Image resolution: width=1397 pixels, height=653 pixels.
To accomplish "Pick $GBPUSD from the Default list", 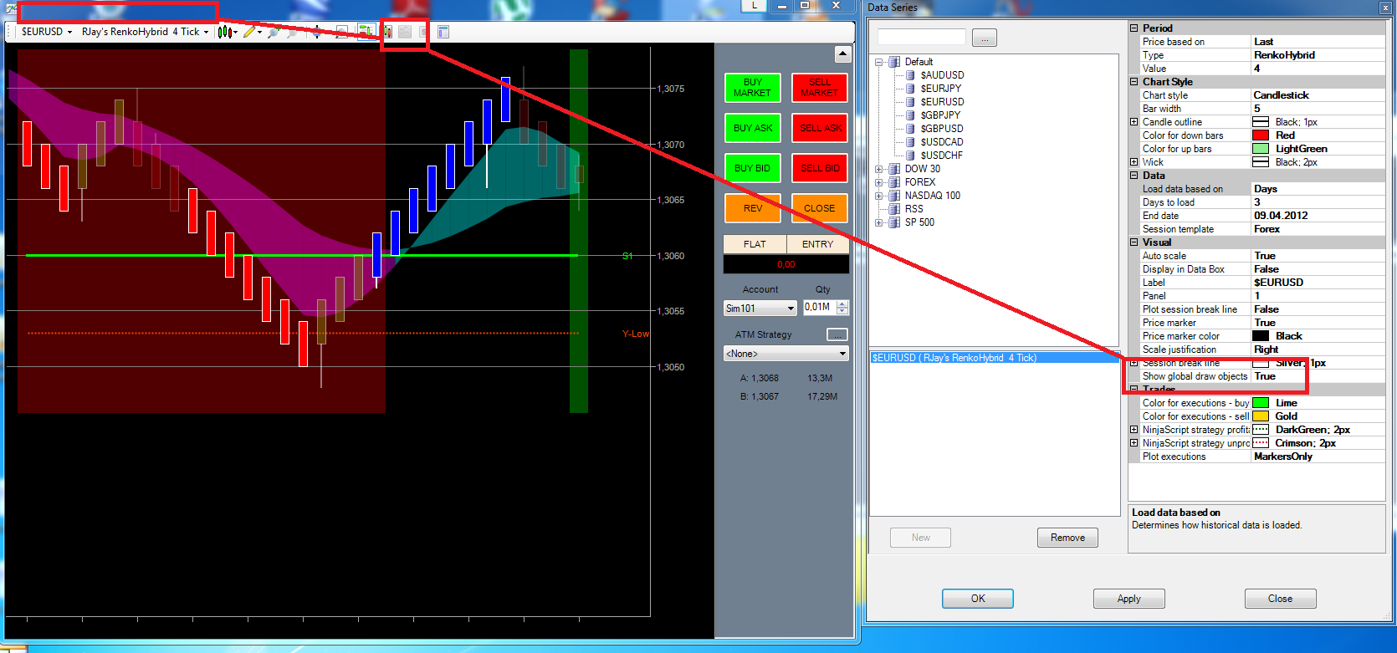I will (942, 129).
